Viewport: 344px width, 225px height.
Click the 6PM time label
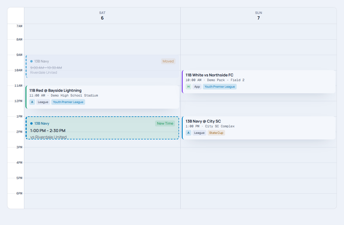coord(19,193)
